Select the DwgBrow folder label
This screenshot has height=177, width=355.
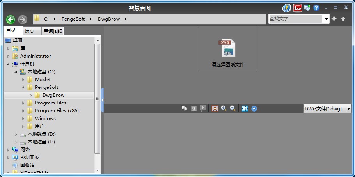53,95
